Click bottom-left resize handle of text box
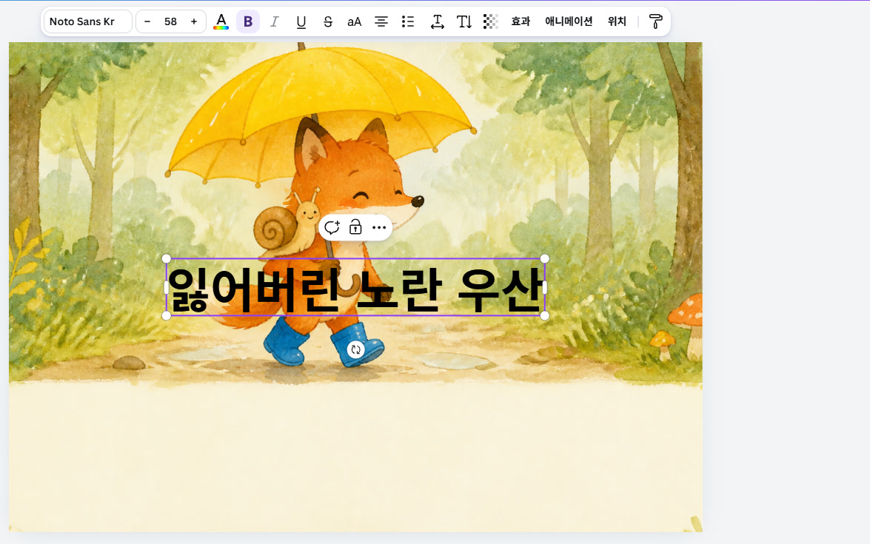This screenshot has width=870, height=544. 167,315
